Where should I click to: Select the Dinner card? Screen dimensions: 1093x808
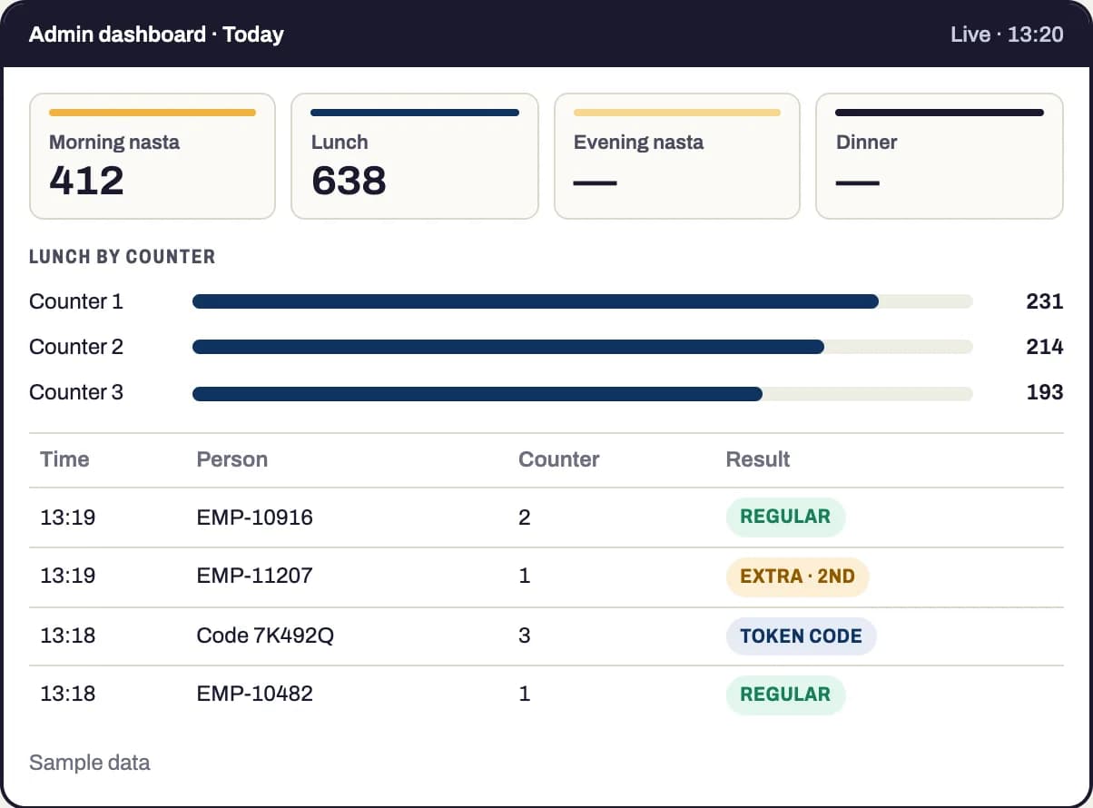pyautogui.click(x=940, y=156)
